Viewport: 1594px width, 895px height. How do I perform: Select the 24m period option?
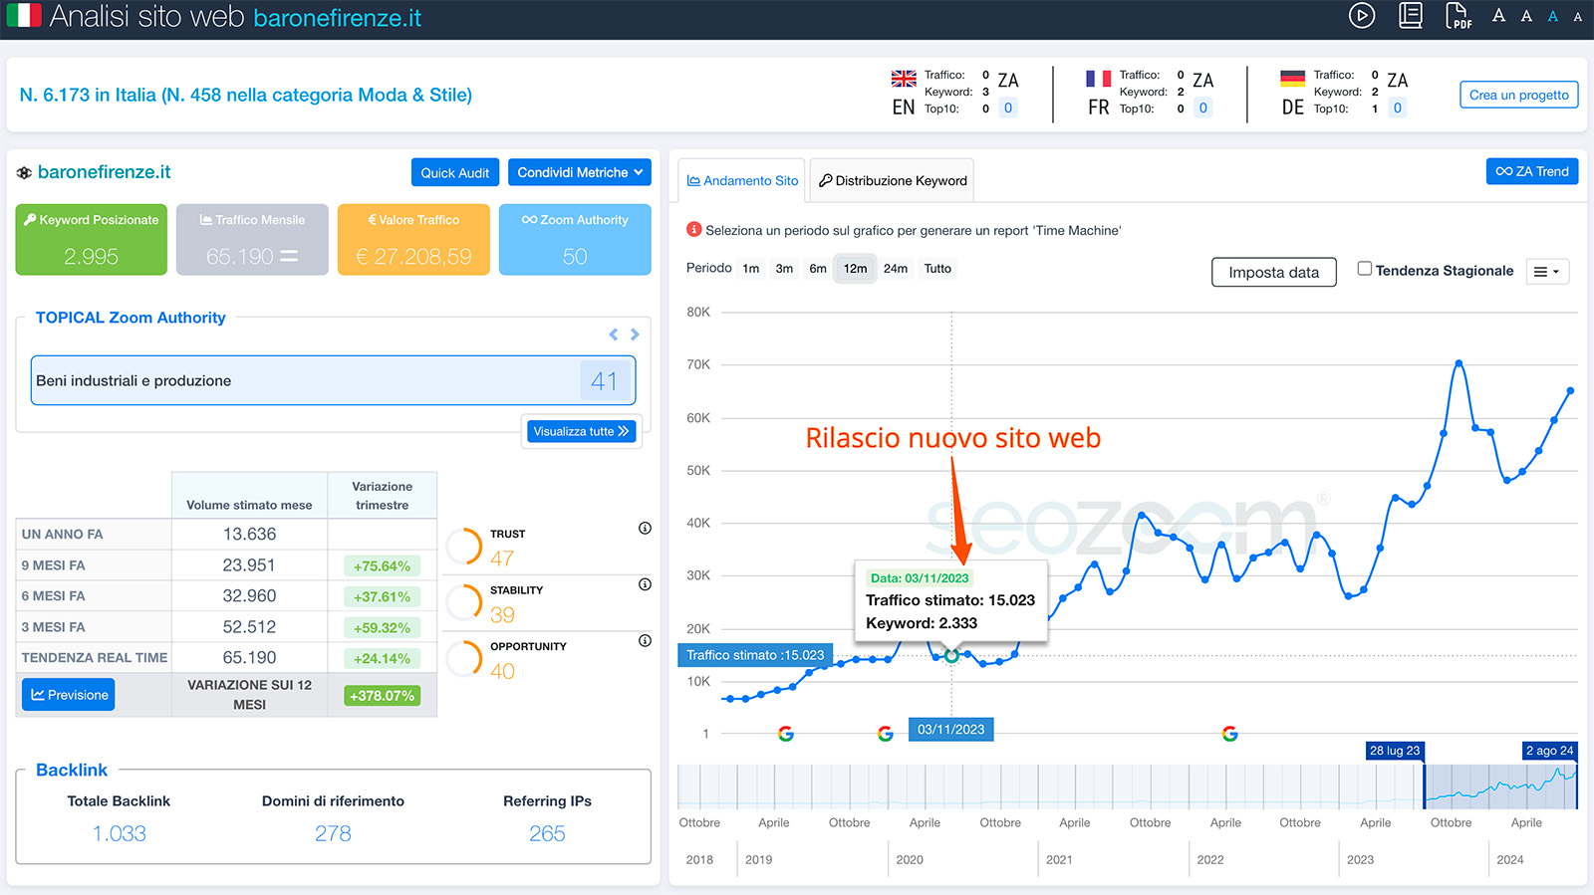[895, 269]
